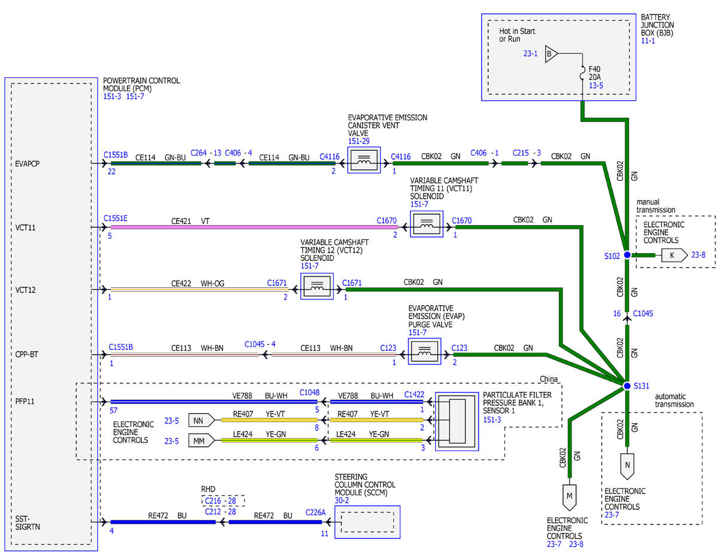Click the 'automatic transmission' label
Viewport: 718px width, 555px height.
point(675,400)
